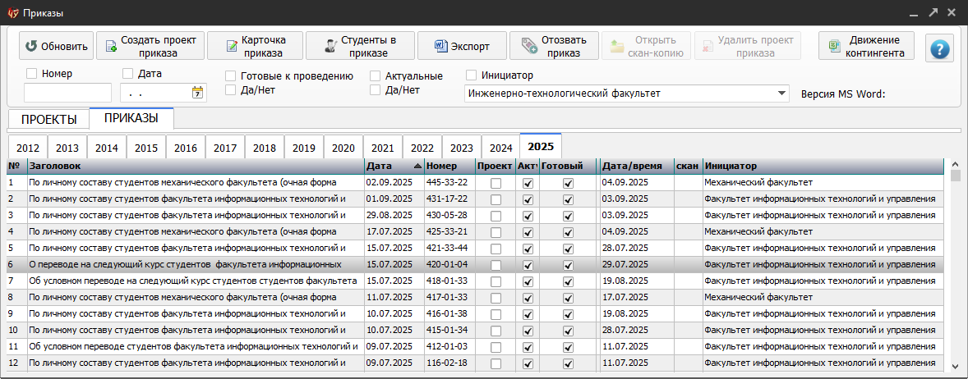Click the scroll down arrow of table scrollbar
The image size is (968, 379).
[955, 366]
